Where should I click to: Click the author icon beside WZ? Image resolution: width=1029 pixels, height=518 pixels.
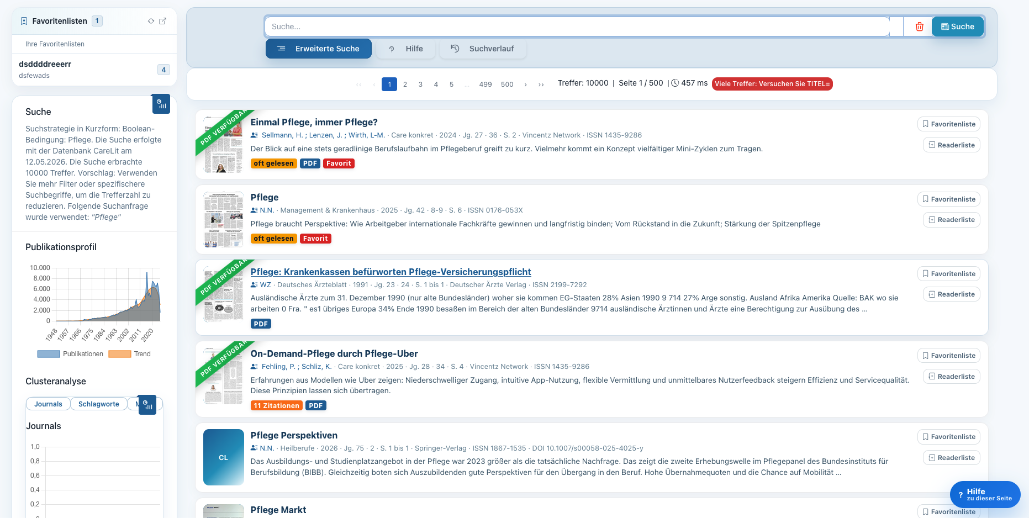pyautogui.click(x=254, y=285)
